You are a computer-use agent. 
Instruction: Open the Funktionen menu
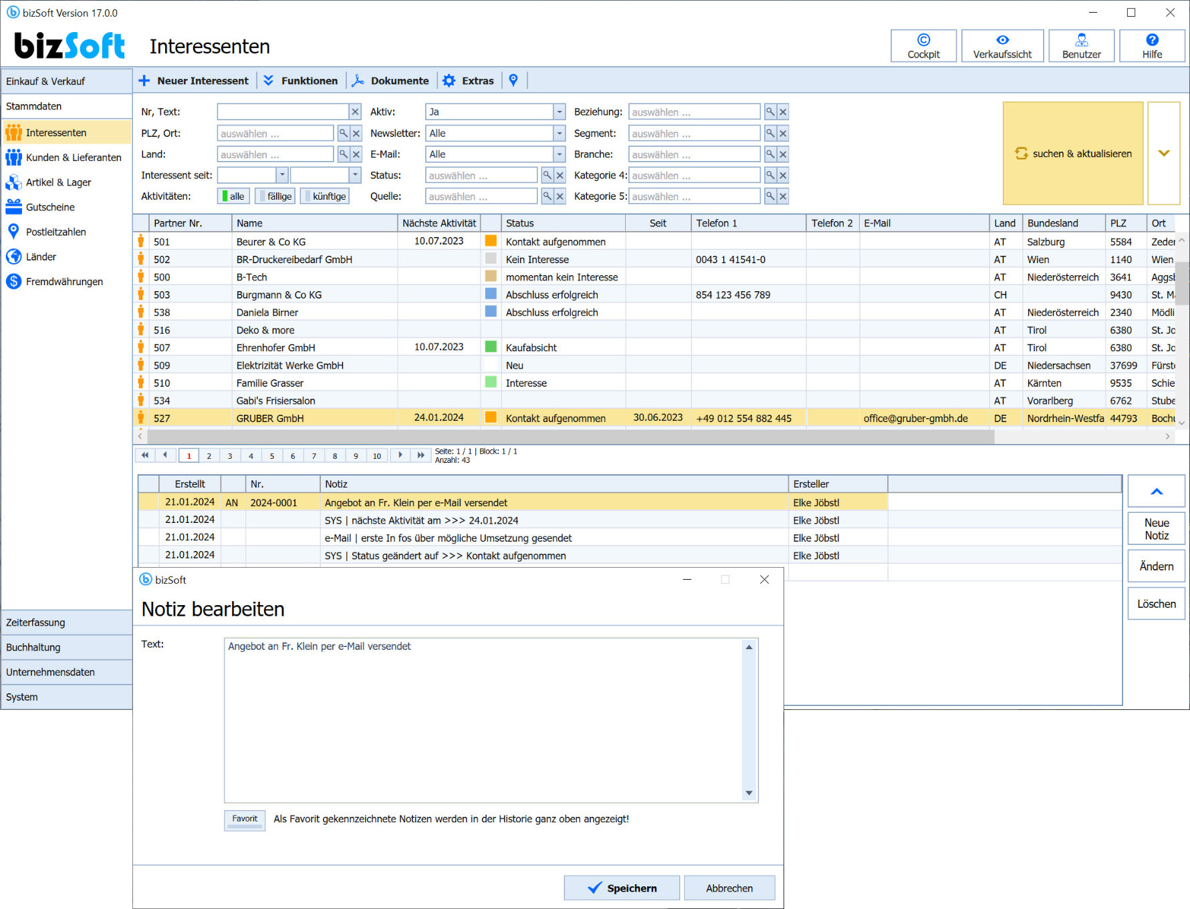click(x=301, y=80)
